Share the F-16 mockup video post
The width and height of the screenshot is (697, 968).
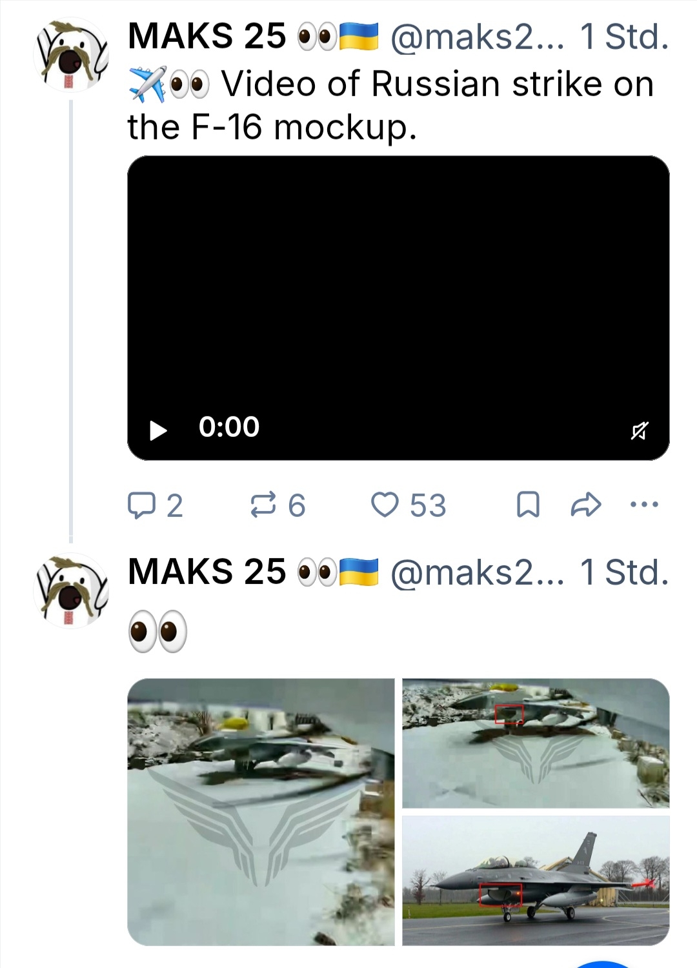pos(586,505)
